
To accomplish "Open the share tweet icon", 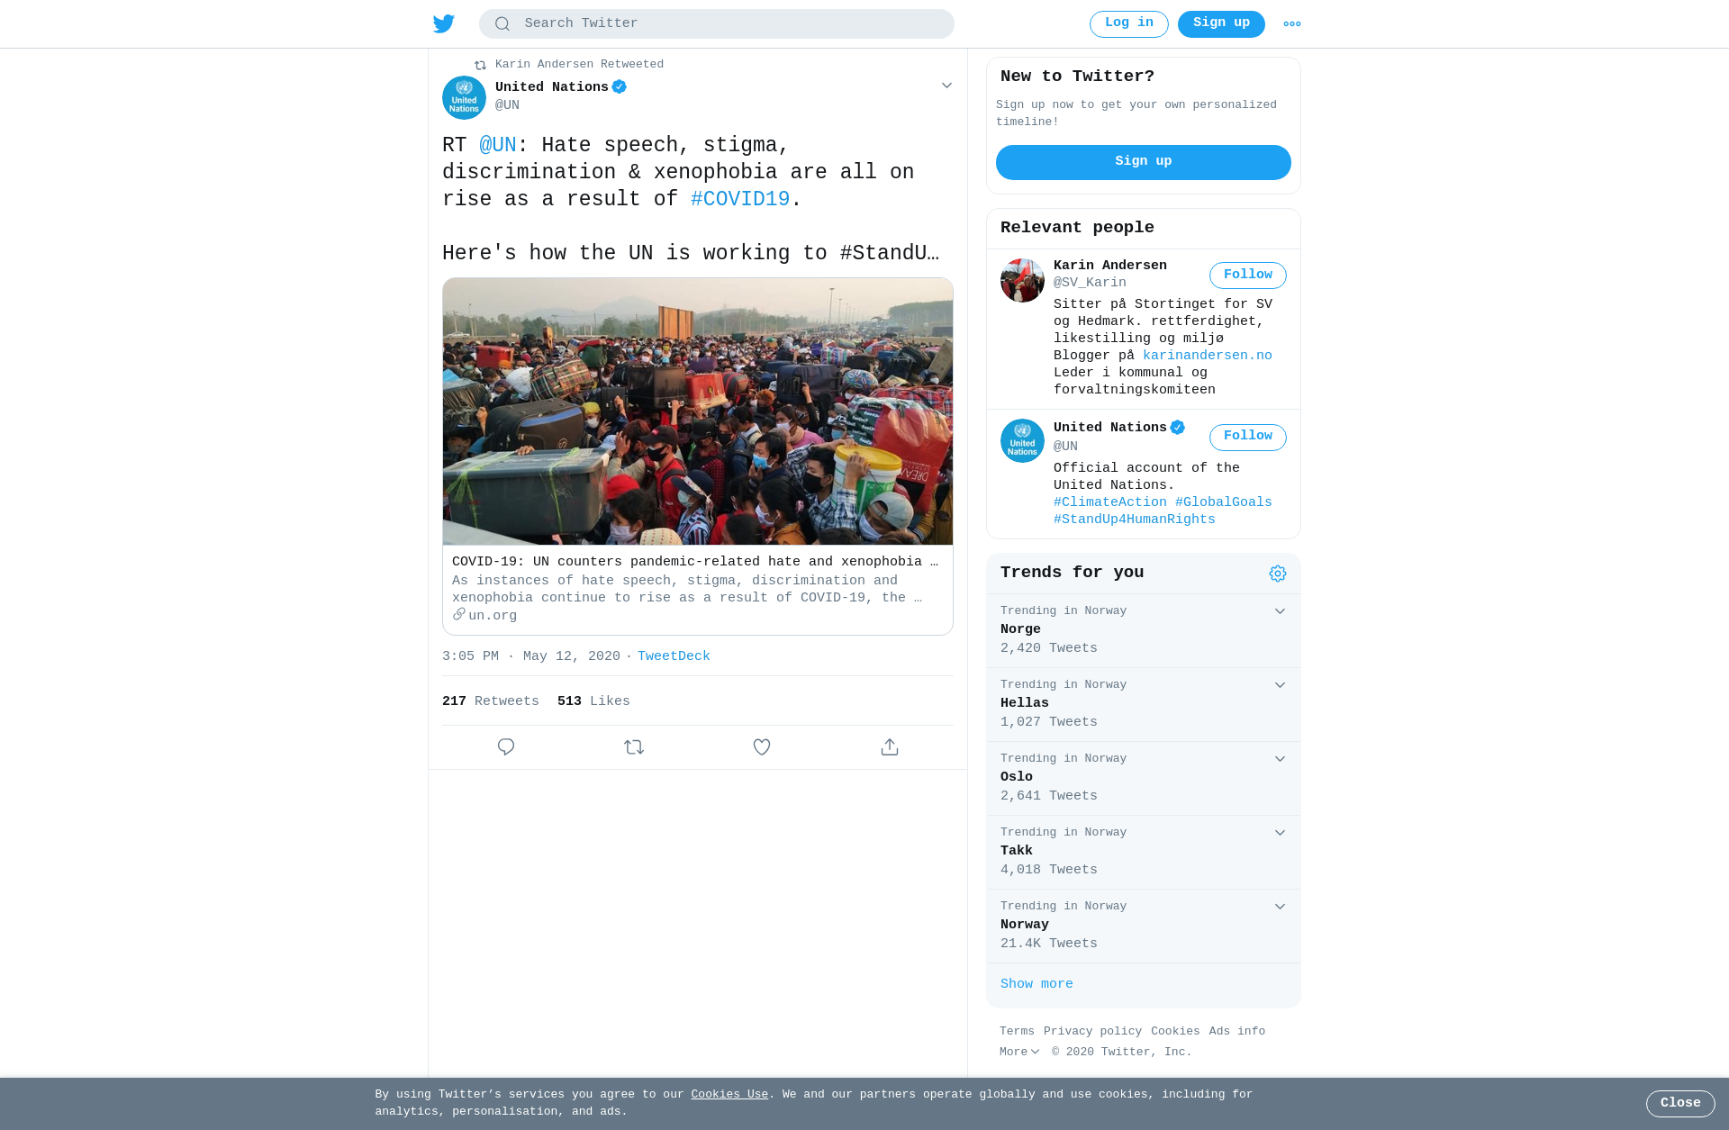I will coord(890,747).
